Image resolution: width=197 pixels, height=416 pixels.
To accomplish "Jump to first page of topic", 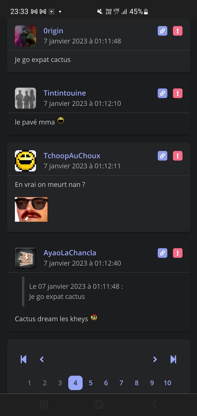I will (24, 359).
